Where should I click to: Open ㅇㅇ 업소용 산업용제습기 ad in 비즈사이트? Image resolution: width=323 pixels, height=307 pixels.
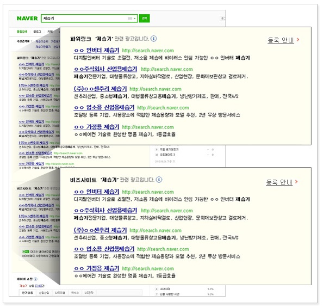(104, 249)
